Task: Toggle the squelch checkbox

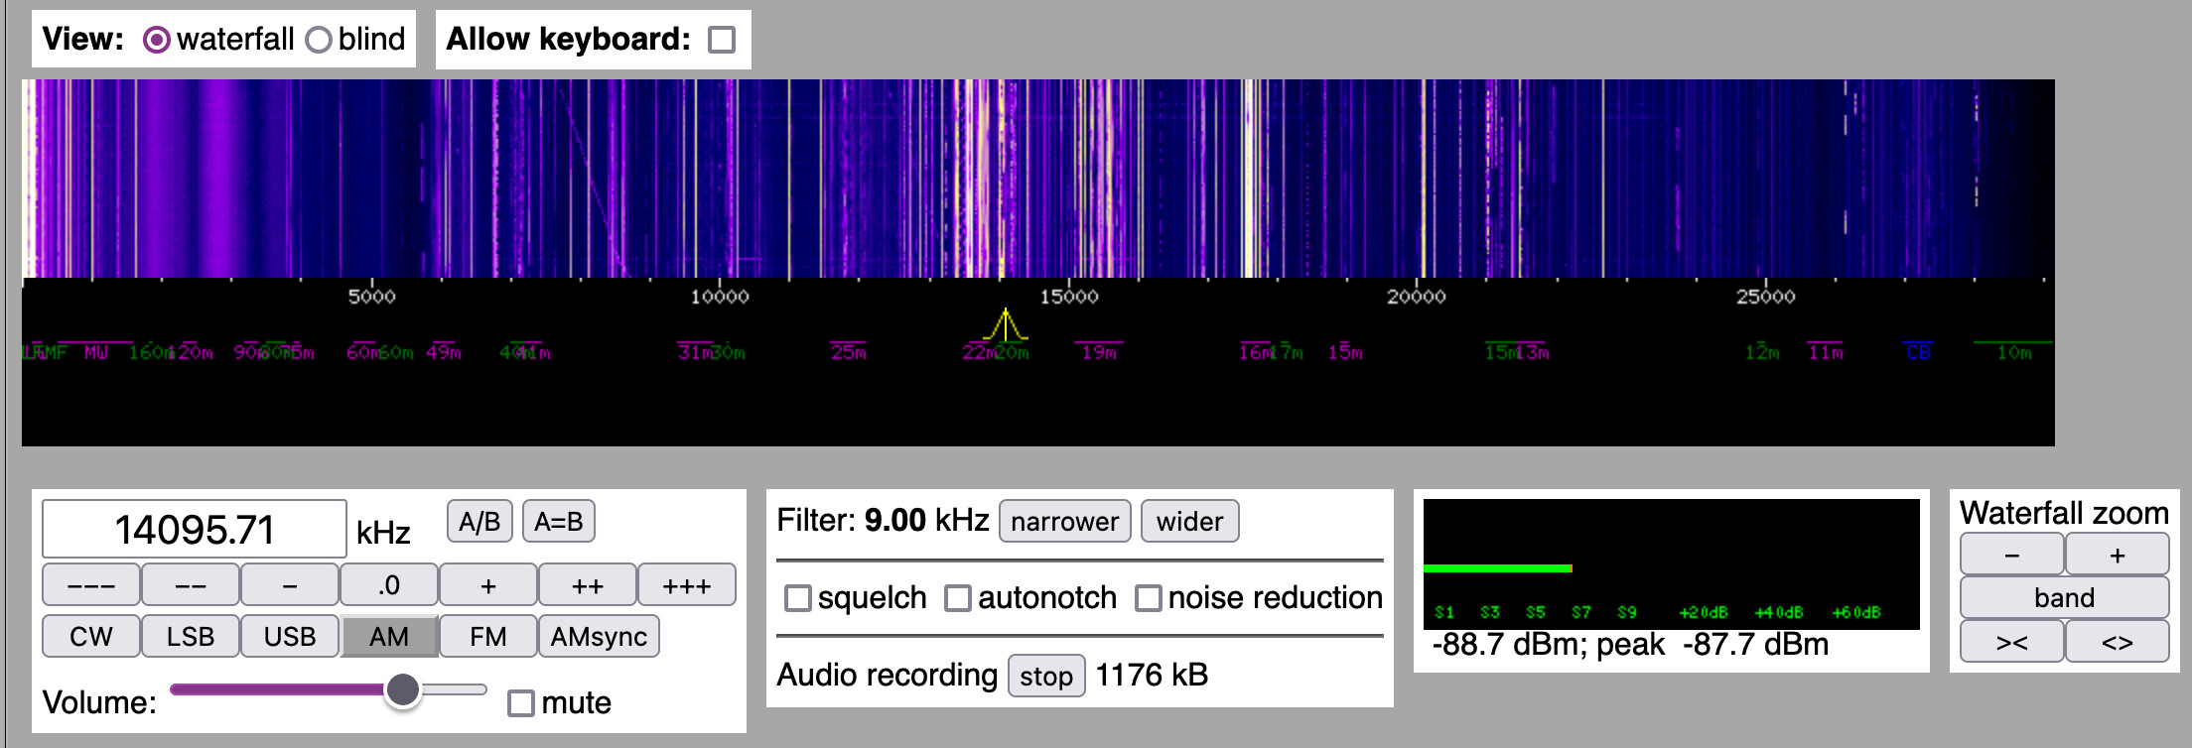Action: click(x=797, y=598)
